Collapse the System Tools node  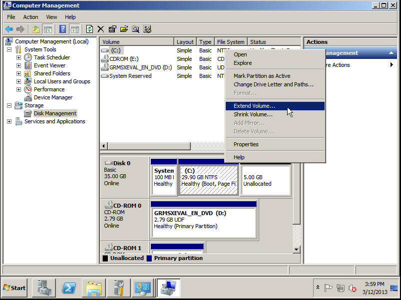point(9,49)
